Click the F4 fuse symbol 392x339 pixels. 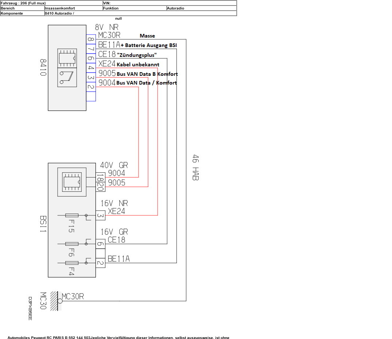(71, 263)
